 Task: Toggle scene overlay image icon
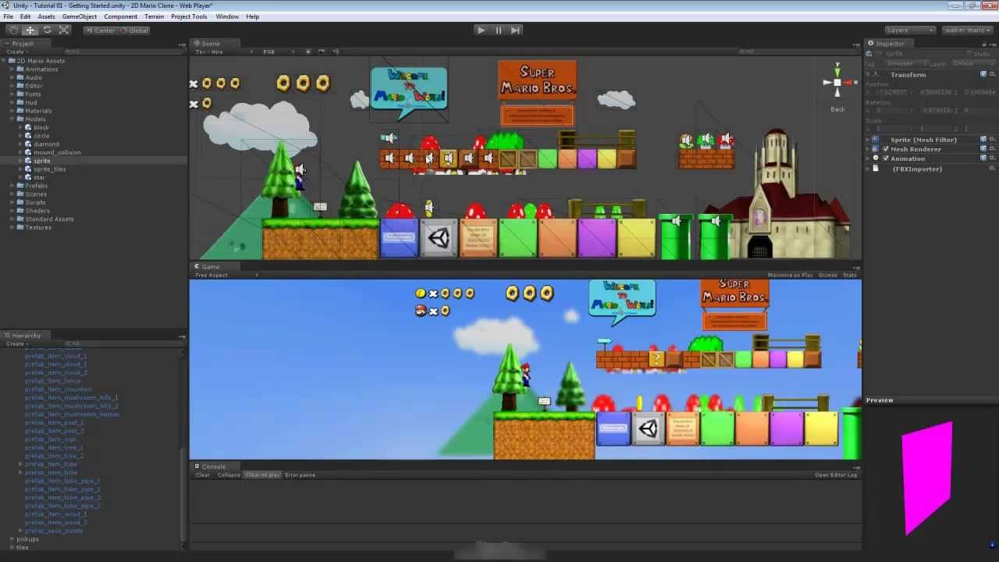[x=322, y=52]
